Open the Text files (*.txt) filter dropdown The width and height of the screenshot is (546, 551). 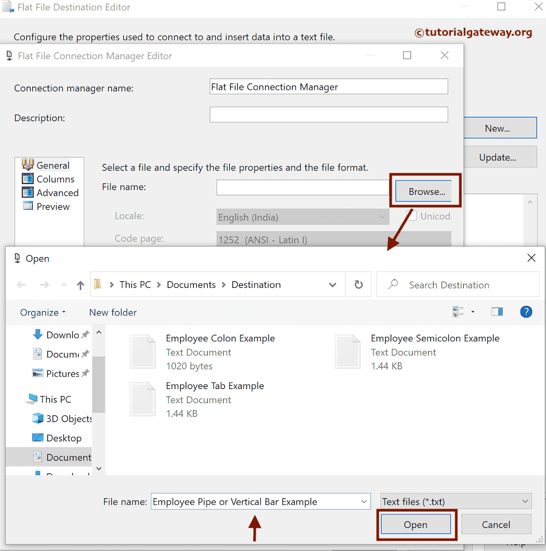click(526, 501)
